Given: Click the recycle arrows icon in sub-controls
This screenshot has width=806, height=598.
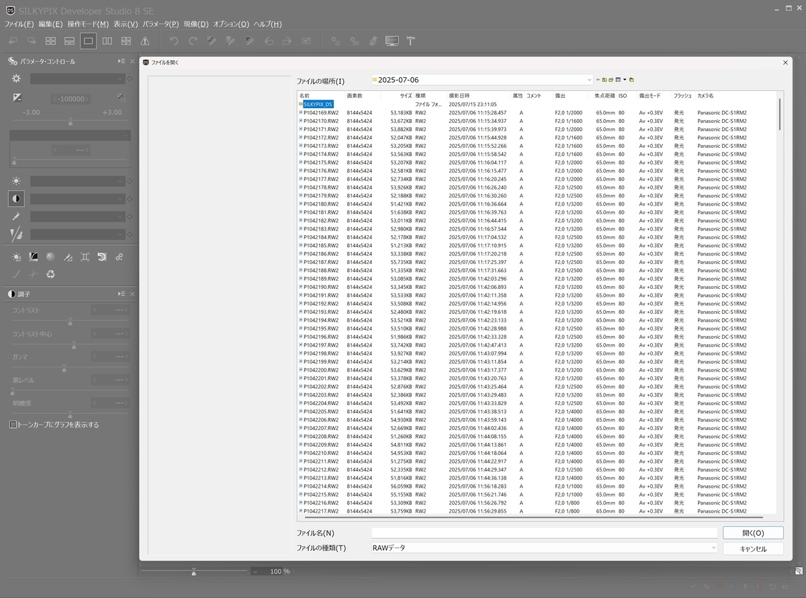Looking at the screenshot, I should (50, 274).
